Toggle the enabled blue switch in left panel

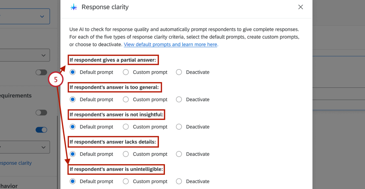tap(41, 130)
